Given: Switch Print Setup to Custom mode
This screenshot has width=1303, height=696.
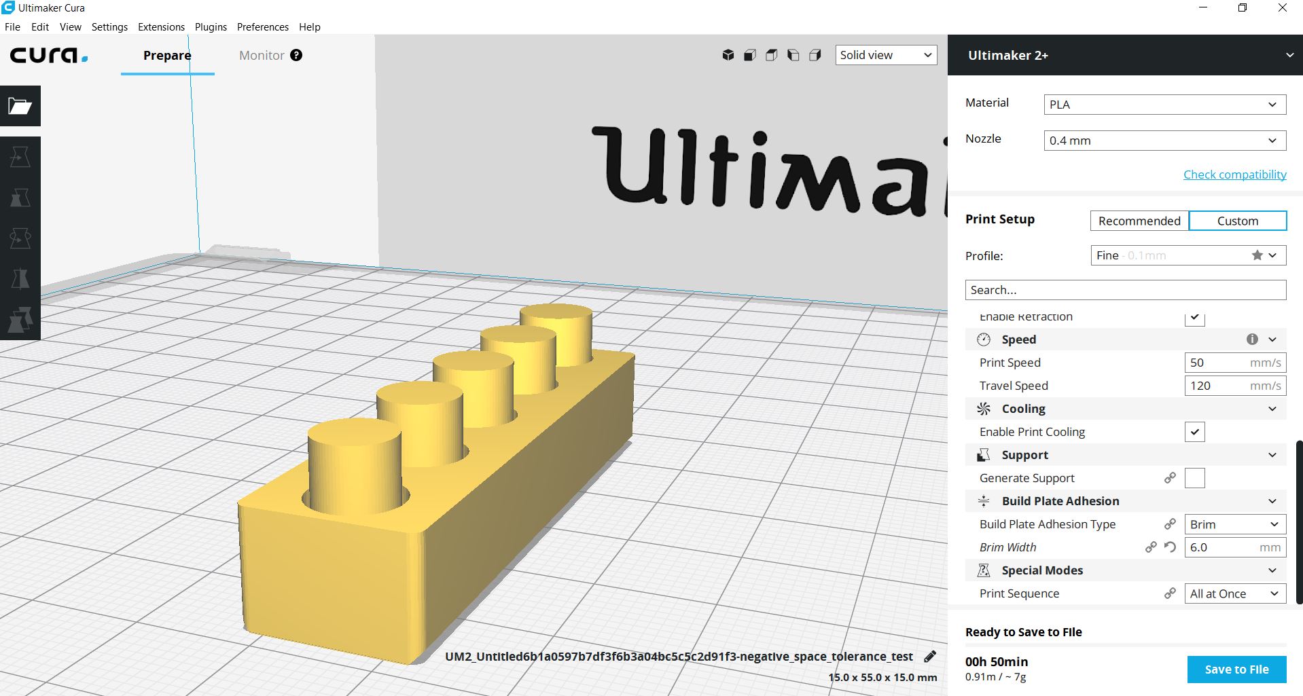Looking at the screenshot, I should pyautogui.click(x=1238, y=221).
